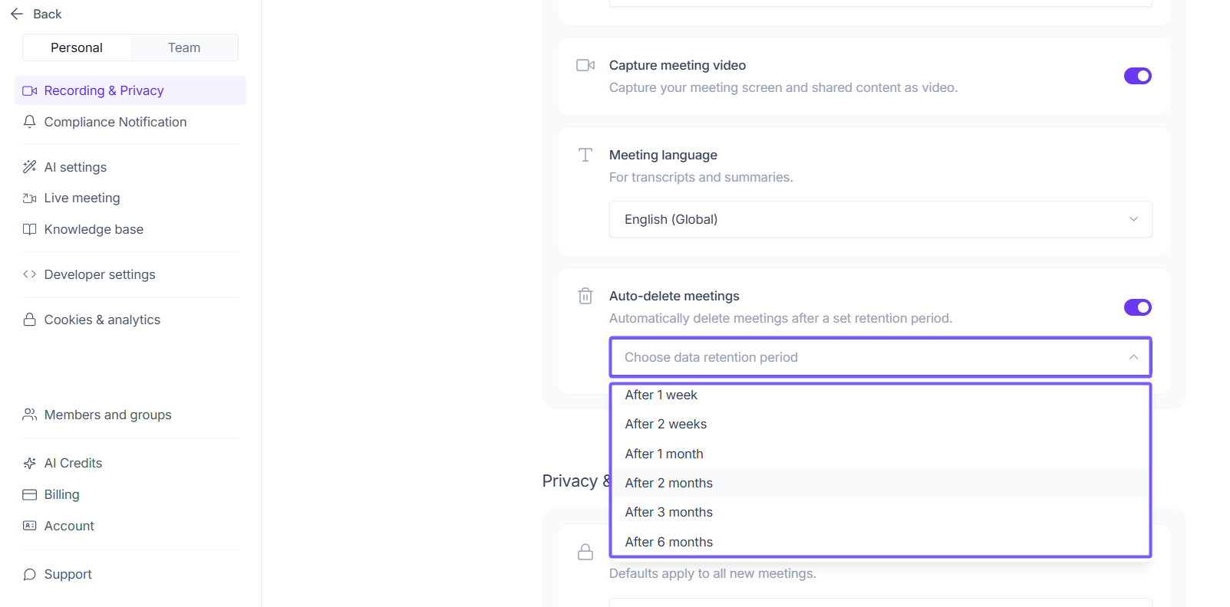Turn off Auto-delete meetings toggle

pos(1137,307)
